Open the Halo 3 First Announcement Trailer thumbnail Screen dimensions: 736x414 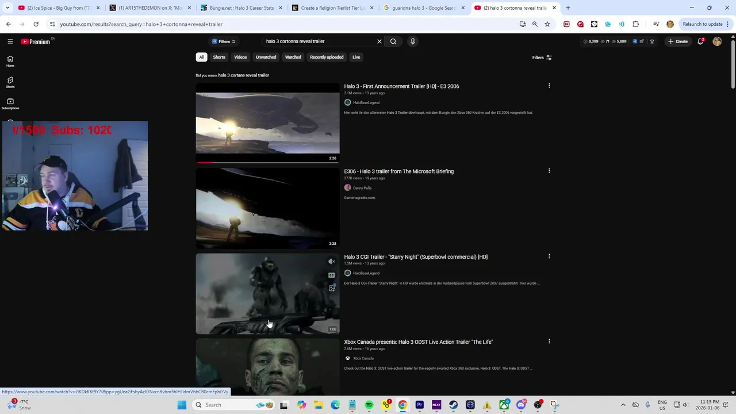click(x=267, y=123)
